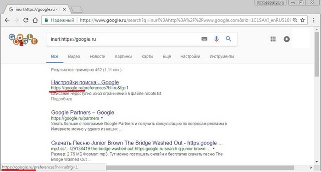
Task: Open the Настройки поиска - Google result
Action: point(85,82)
